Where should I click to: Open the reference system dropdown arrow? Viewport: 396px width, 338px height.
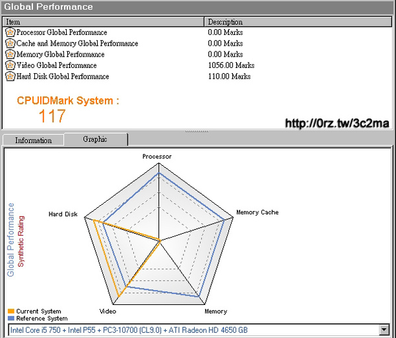(x=384, y=329)
